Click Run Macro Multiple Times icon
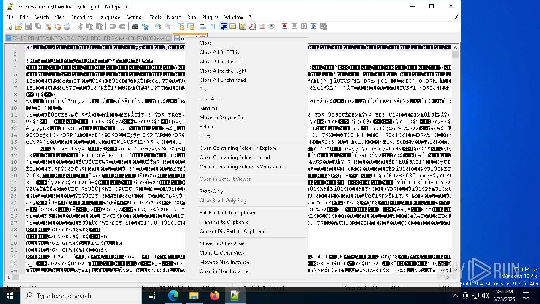Viewport: 540px width, 304px height. pyautogui.click(x=314, y=26)
